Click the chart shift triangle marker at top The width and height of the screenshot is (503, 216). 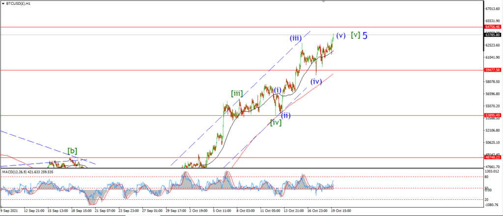tap(323, 1)
